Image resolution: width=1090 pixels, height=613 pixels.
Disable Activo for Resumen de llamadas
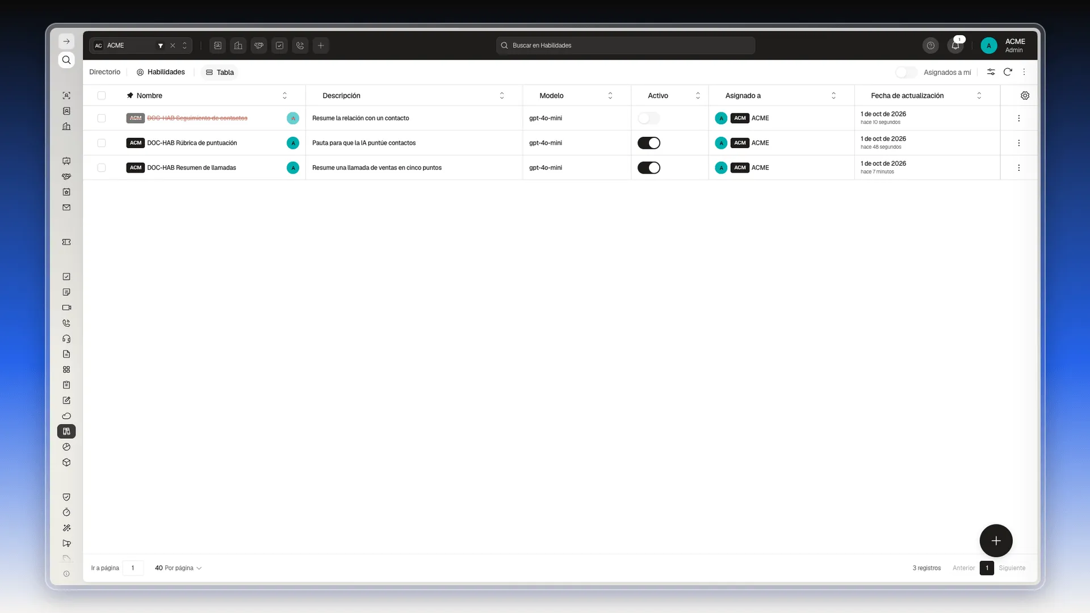coord(648,167)
